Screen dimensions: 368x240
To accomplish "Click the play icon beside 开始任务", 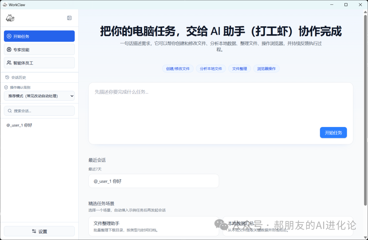I will (x=9, y=36).
